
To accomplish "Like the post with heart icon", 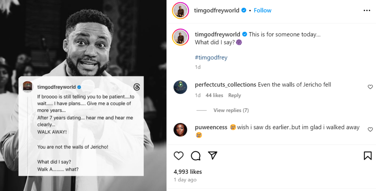I will point(178,156).
